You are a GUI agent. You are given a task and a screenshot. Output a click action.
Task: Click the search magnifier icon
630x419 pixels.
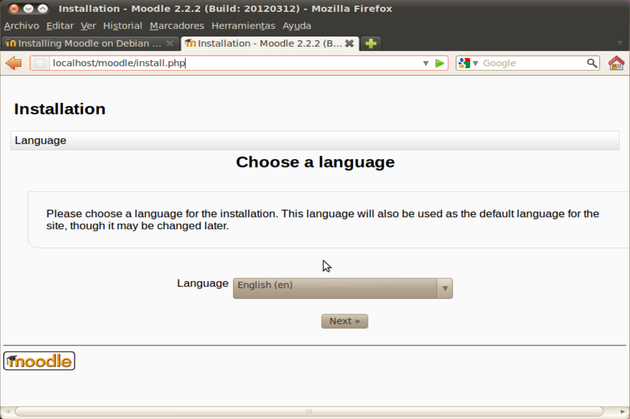coord(592,63)
